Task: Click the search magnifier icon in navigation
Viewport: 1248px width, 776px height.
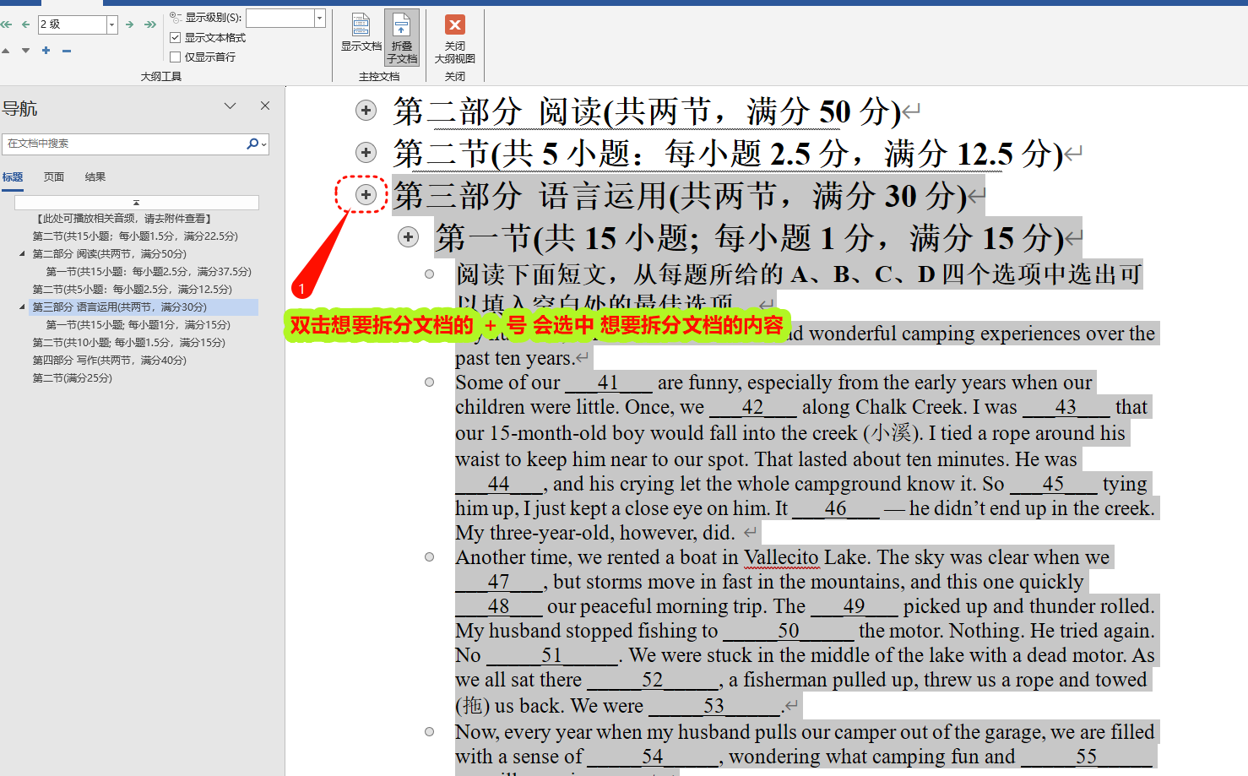Action: tap(252, 144)
